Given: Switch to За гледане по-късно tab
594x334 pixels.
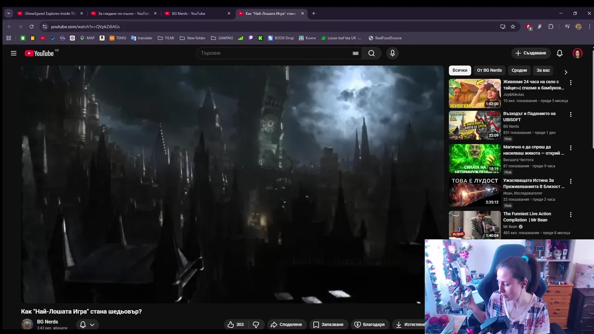Looking at the screenshot, I should click(123, 13).
